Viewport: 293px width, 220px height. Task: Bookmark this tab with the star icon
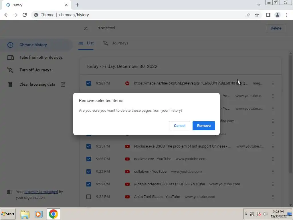click(257, 15)
